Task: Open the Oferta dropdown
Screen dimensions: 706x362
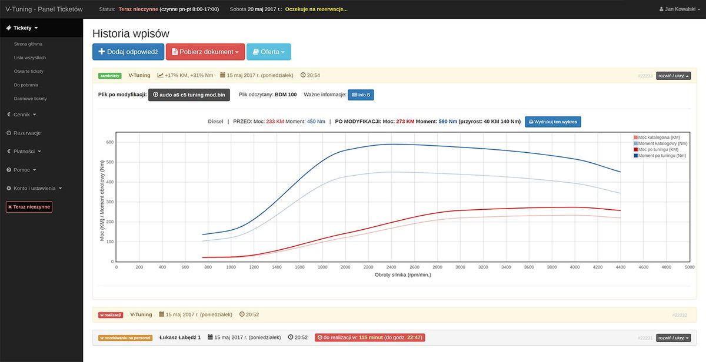Action: pos(268,52)
